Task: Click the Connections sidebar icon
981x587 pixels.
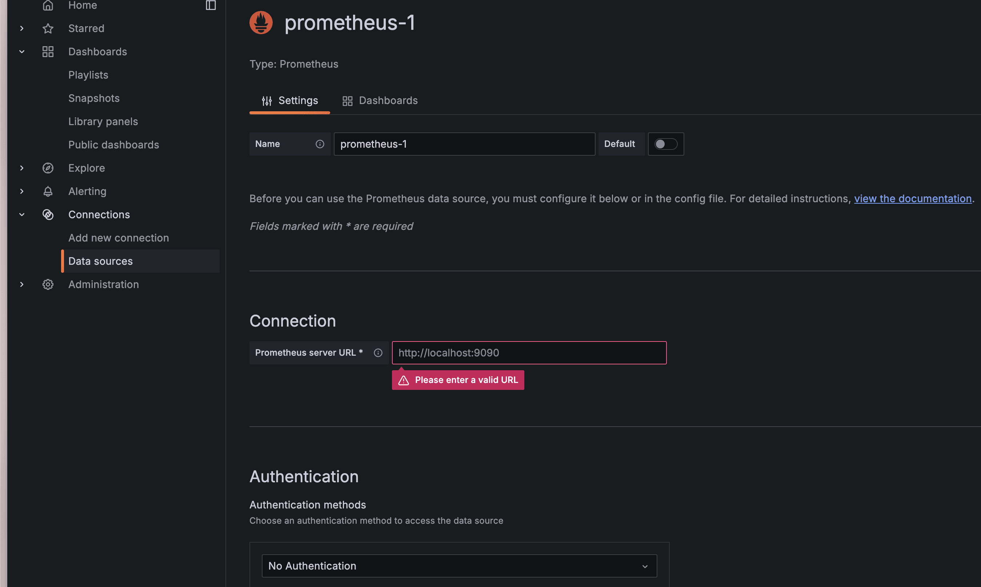Action: (x=48, y=215)
